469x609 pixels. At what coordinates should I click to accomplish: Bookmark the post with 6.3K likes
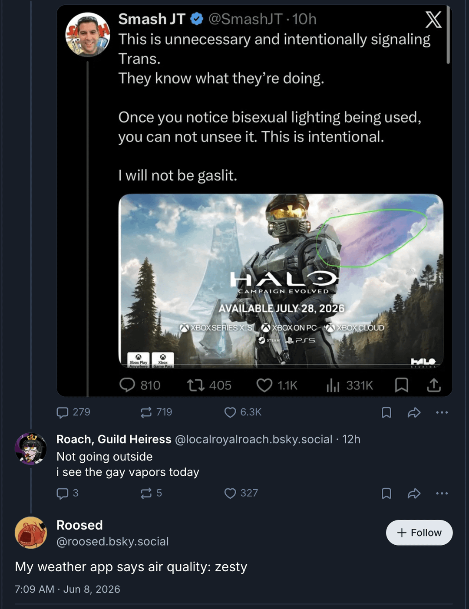point(386,412)
